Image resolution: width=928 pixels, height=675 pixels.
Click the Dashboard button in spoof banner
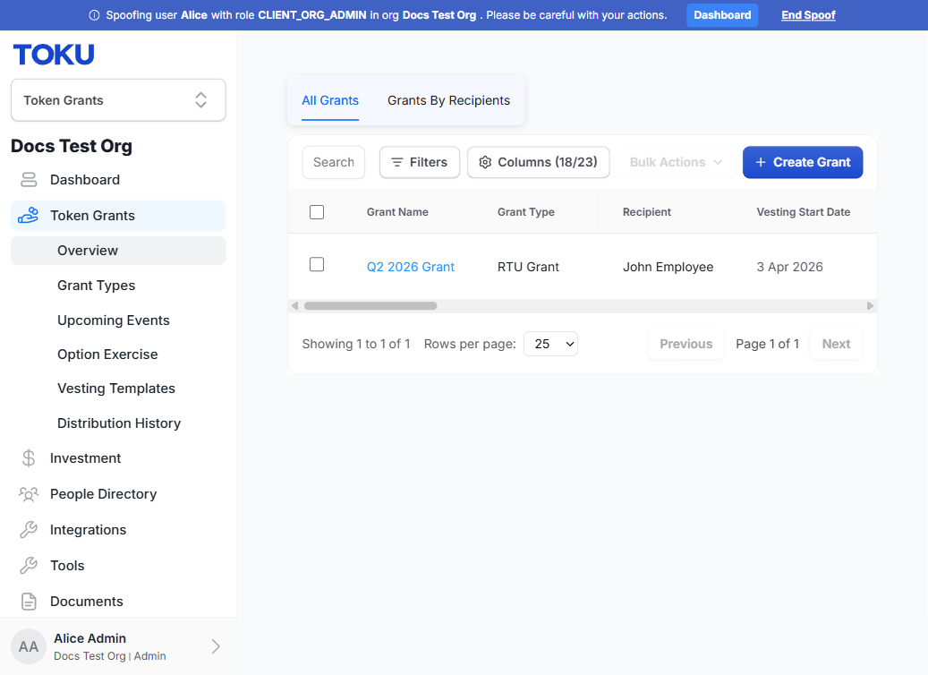[722, 15]
